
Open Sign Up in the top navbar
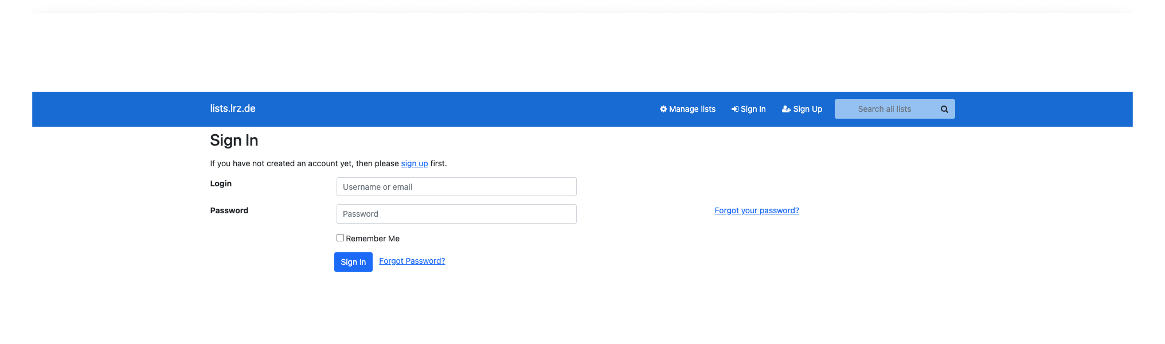pyautogui.click(x=807, y=109)
